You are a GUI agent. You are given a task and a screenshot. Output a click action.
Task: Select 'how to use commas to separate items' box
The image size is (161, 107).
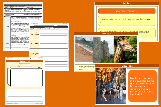[127, 21]
